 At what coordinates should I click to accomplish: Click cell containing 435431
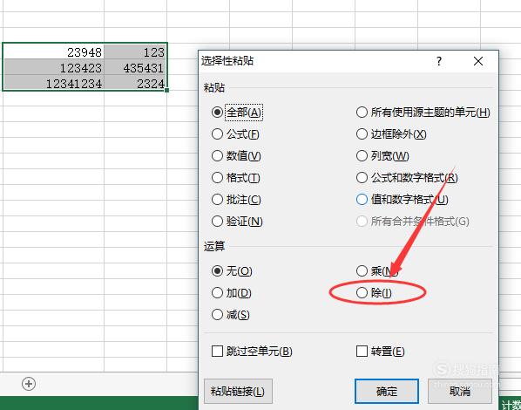135,67
